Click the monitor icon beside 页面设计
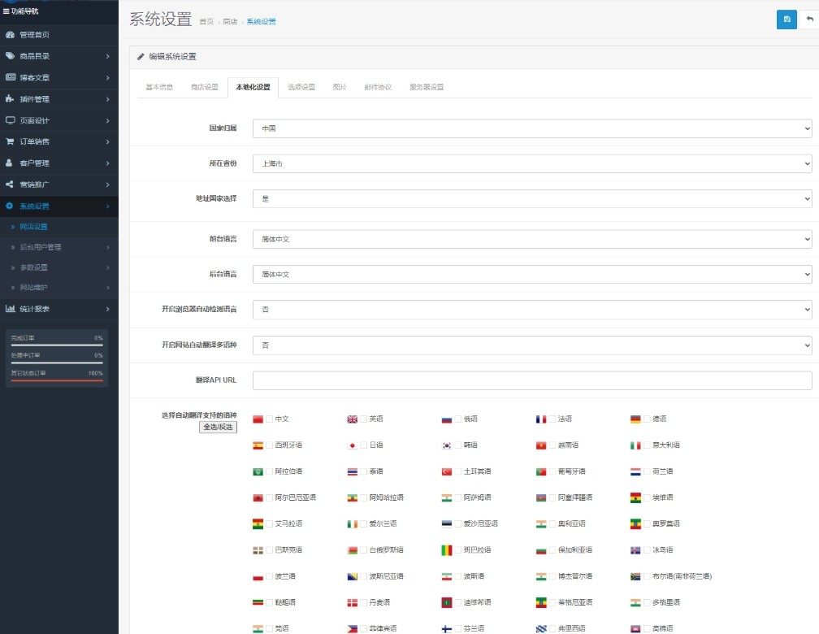Viewport: 819px width, 634px height. 10,120
